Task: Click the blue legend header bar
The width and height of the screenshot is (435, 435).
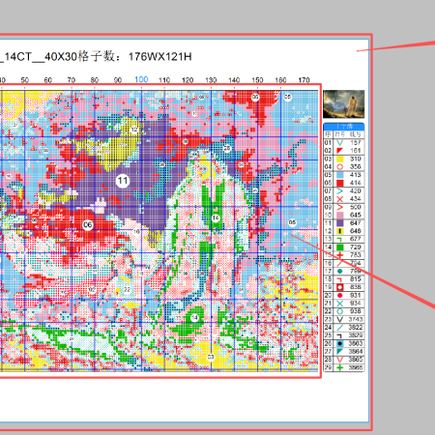Action: point(344,127)
